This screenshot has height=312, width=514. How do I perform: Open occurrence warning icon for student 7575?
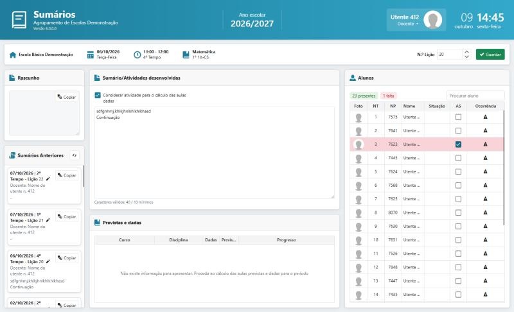click(486, 117)
